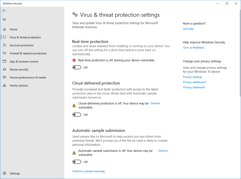This screenshot has height=179, width=241.
Task: Go back using the arrow icon
Action: (4, 10)
